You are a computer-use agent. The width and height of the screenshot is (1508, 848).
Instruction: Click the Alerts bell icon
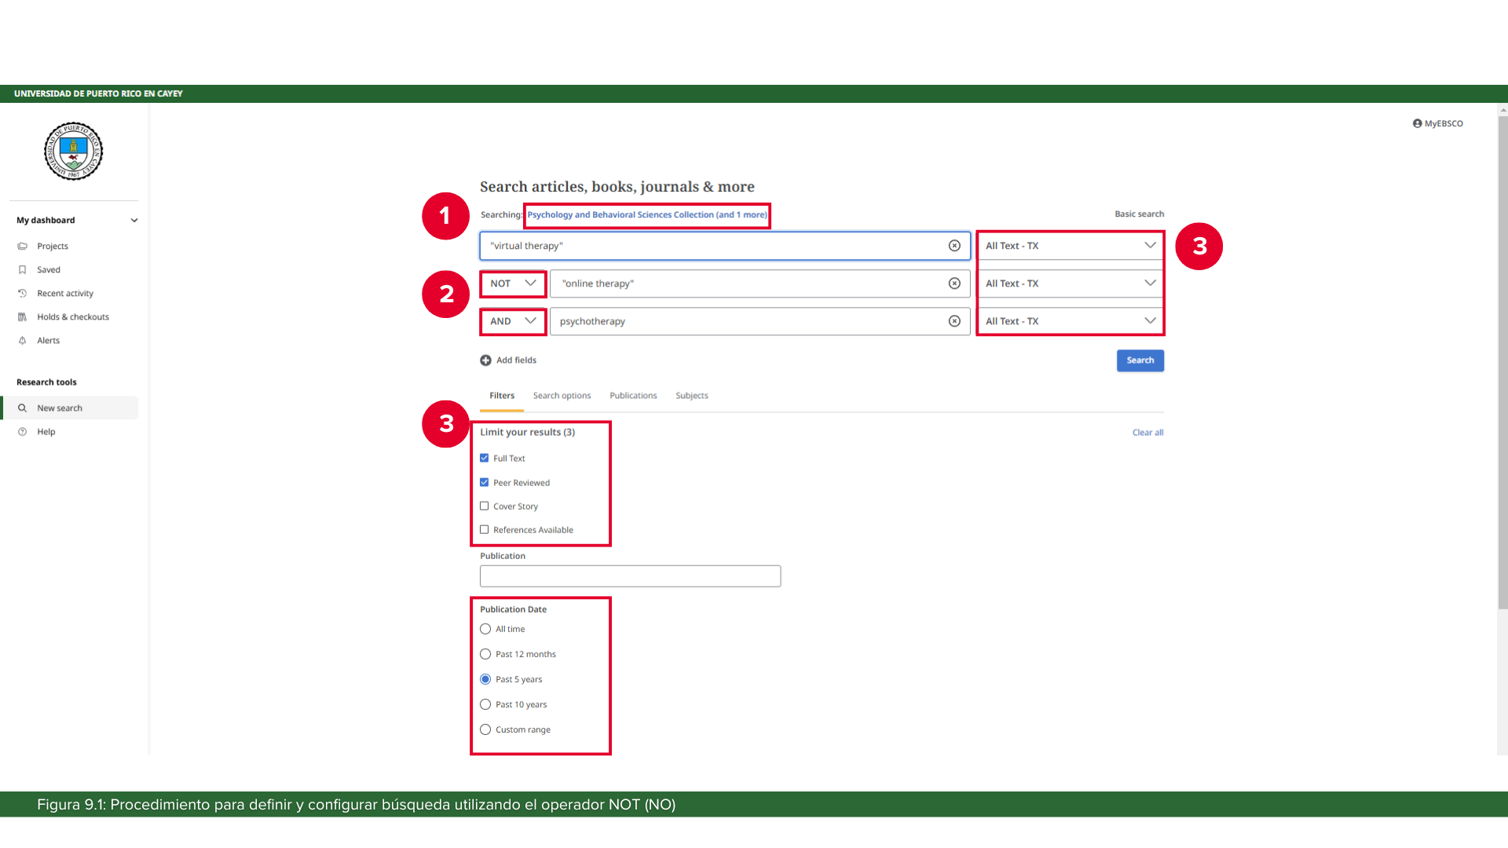point(23,341)
